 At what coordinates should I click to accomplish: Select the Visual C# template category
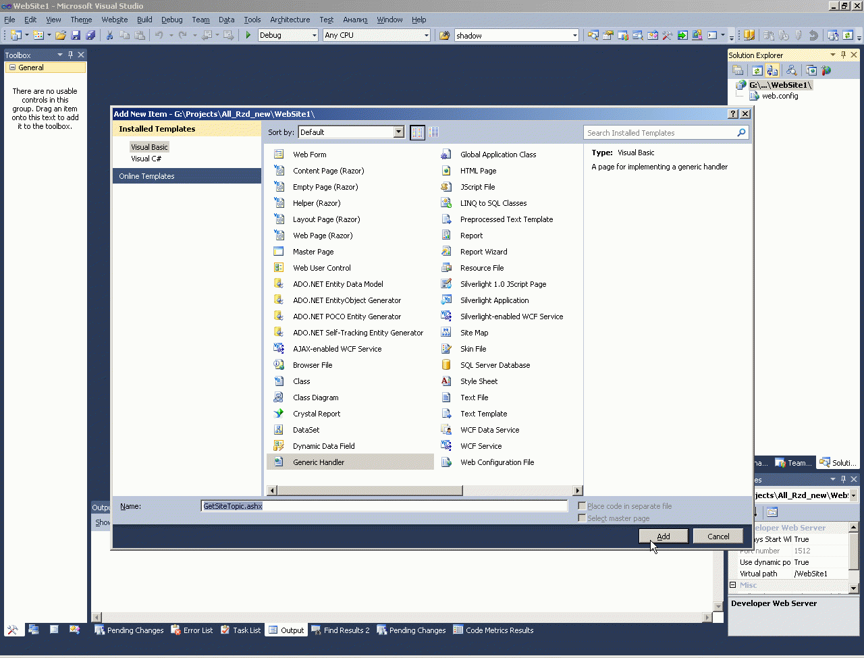pos(146,159)
